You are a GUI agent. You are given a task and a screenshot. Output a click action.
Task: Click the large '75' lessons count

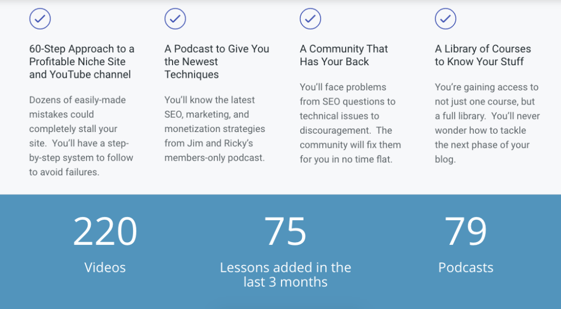coord(285,232)
